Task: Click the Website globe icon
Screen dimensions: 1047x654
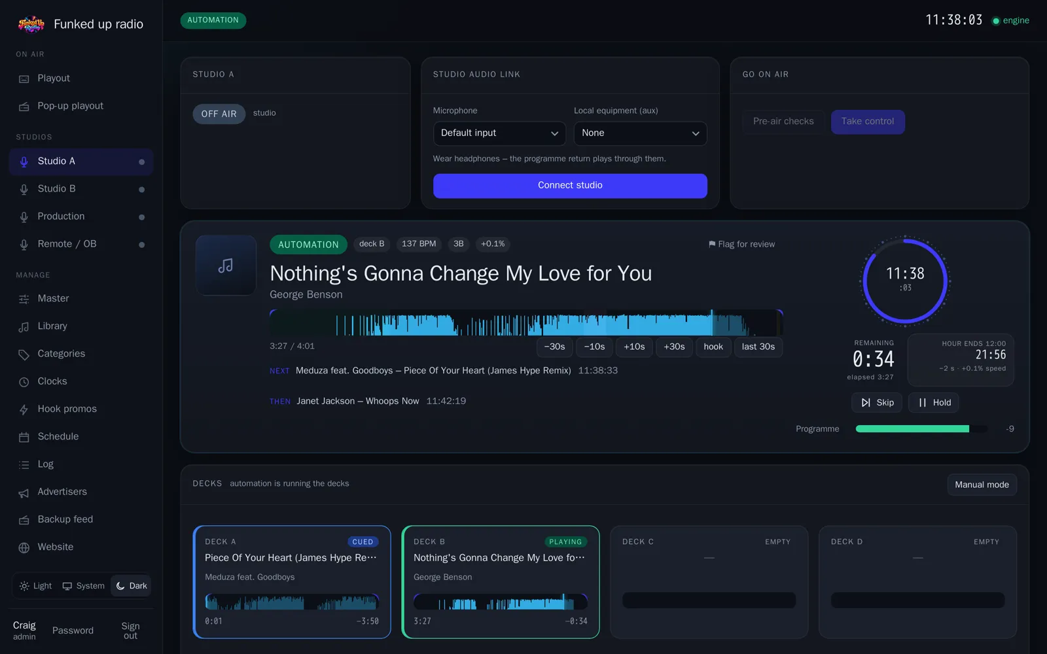Action: tap(24, 547)
